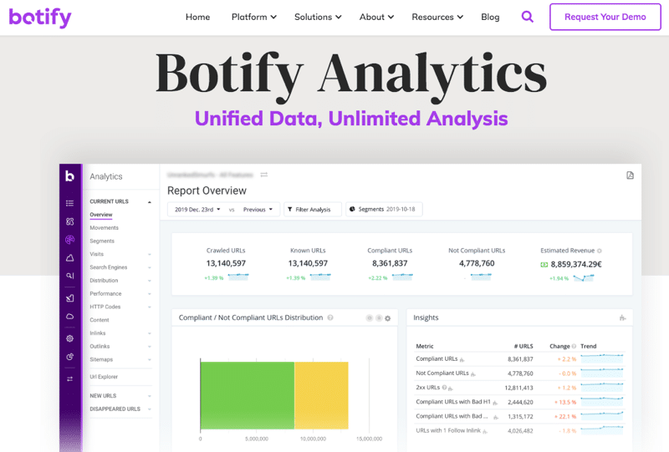Collapse the CURRENT URLS section
Screen dimensions: 669x452
point(150,201)
